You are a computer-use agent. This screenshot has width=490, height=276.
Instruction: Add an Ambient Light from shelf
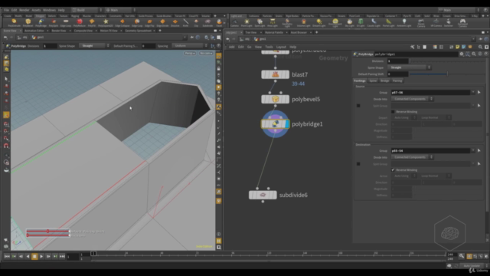tap(404, 23)
